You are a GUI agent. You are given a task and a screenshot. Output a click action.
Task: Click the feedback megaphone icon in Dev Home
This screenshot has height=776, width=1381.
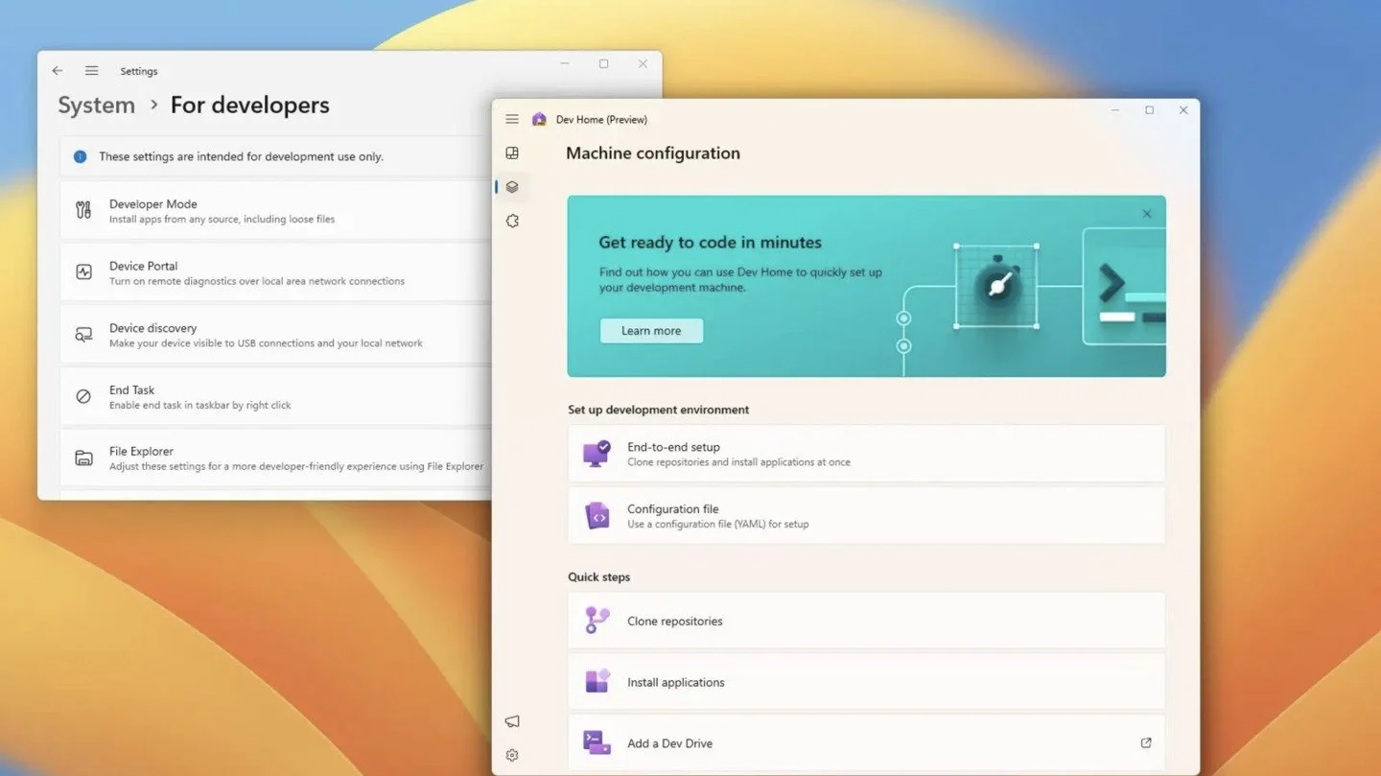[x=512, y=721]
